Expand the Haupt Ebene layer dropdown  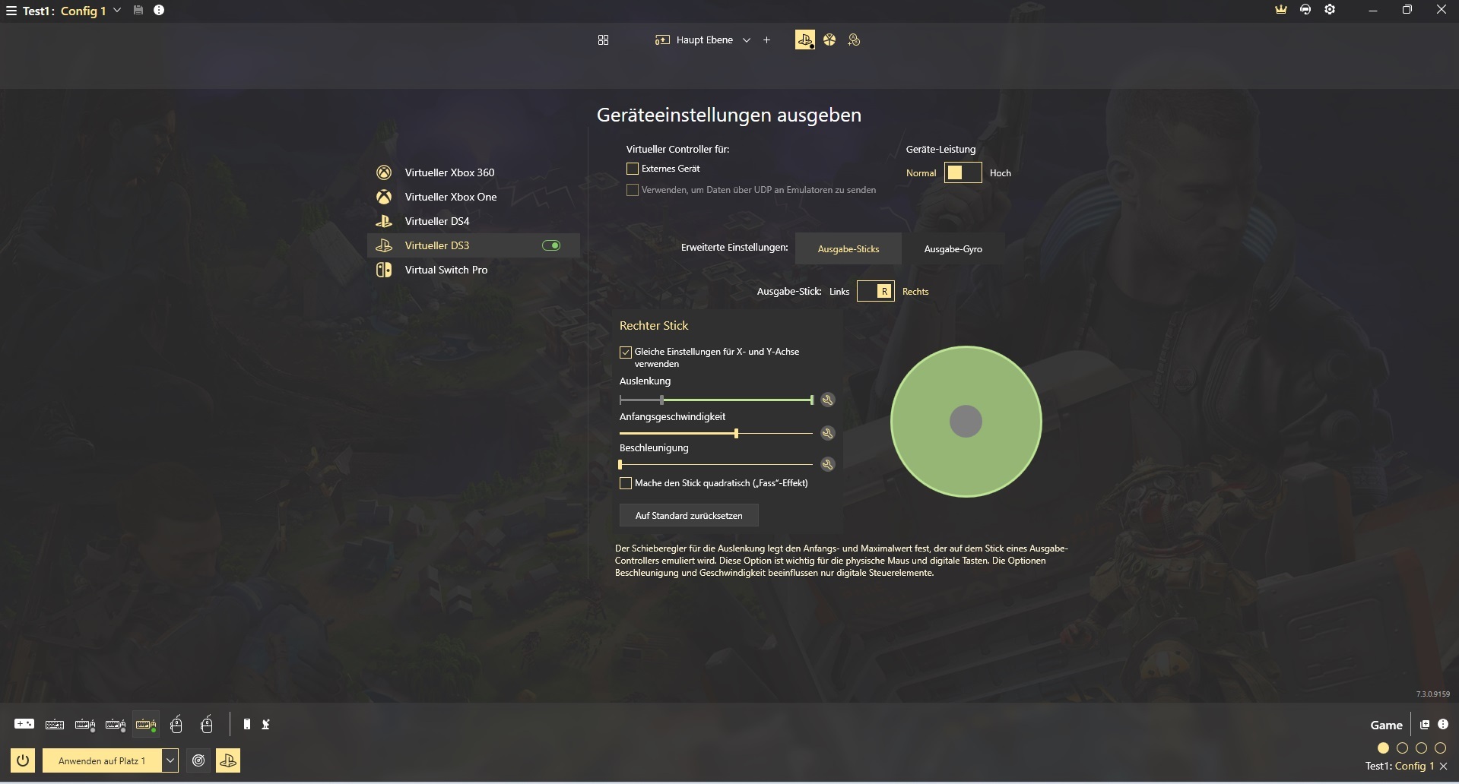click(747, 40)
